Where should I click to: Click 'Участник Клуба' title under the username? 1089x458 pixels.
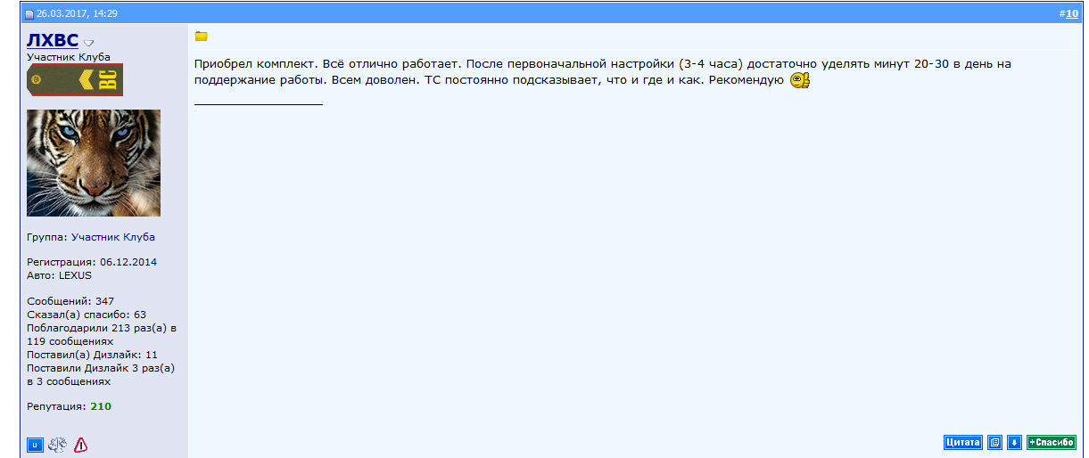pos(69,57)
